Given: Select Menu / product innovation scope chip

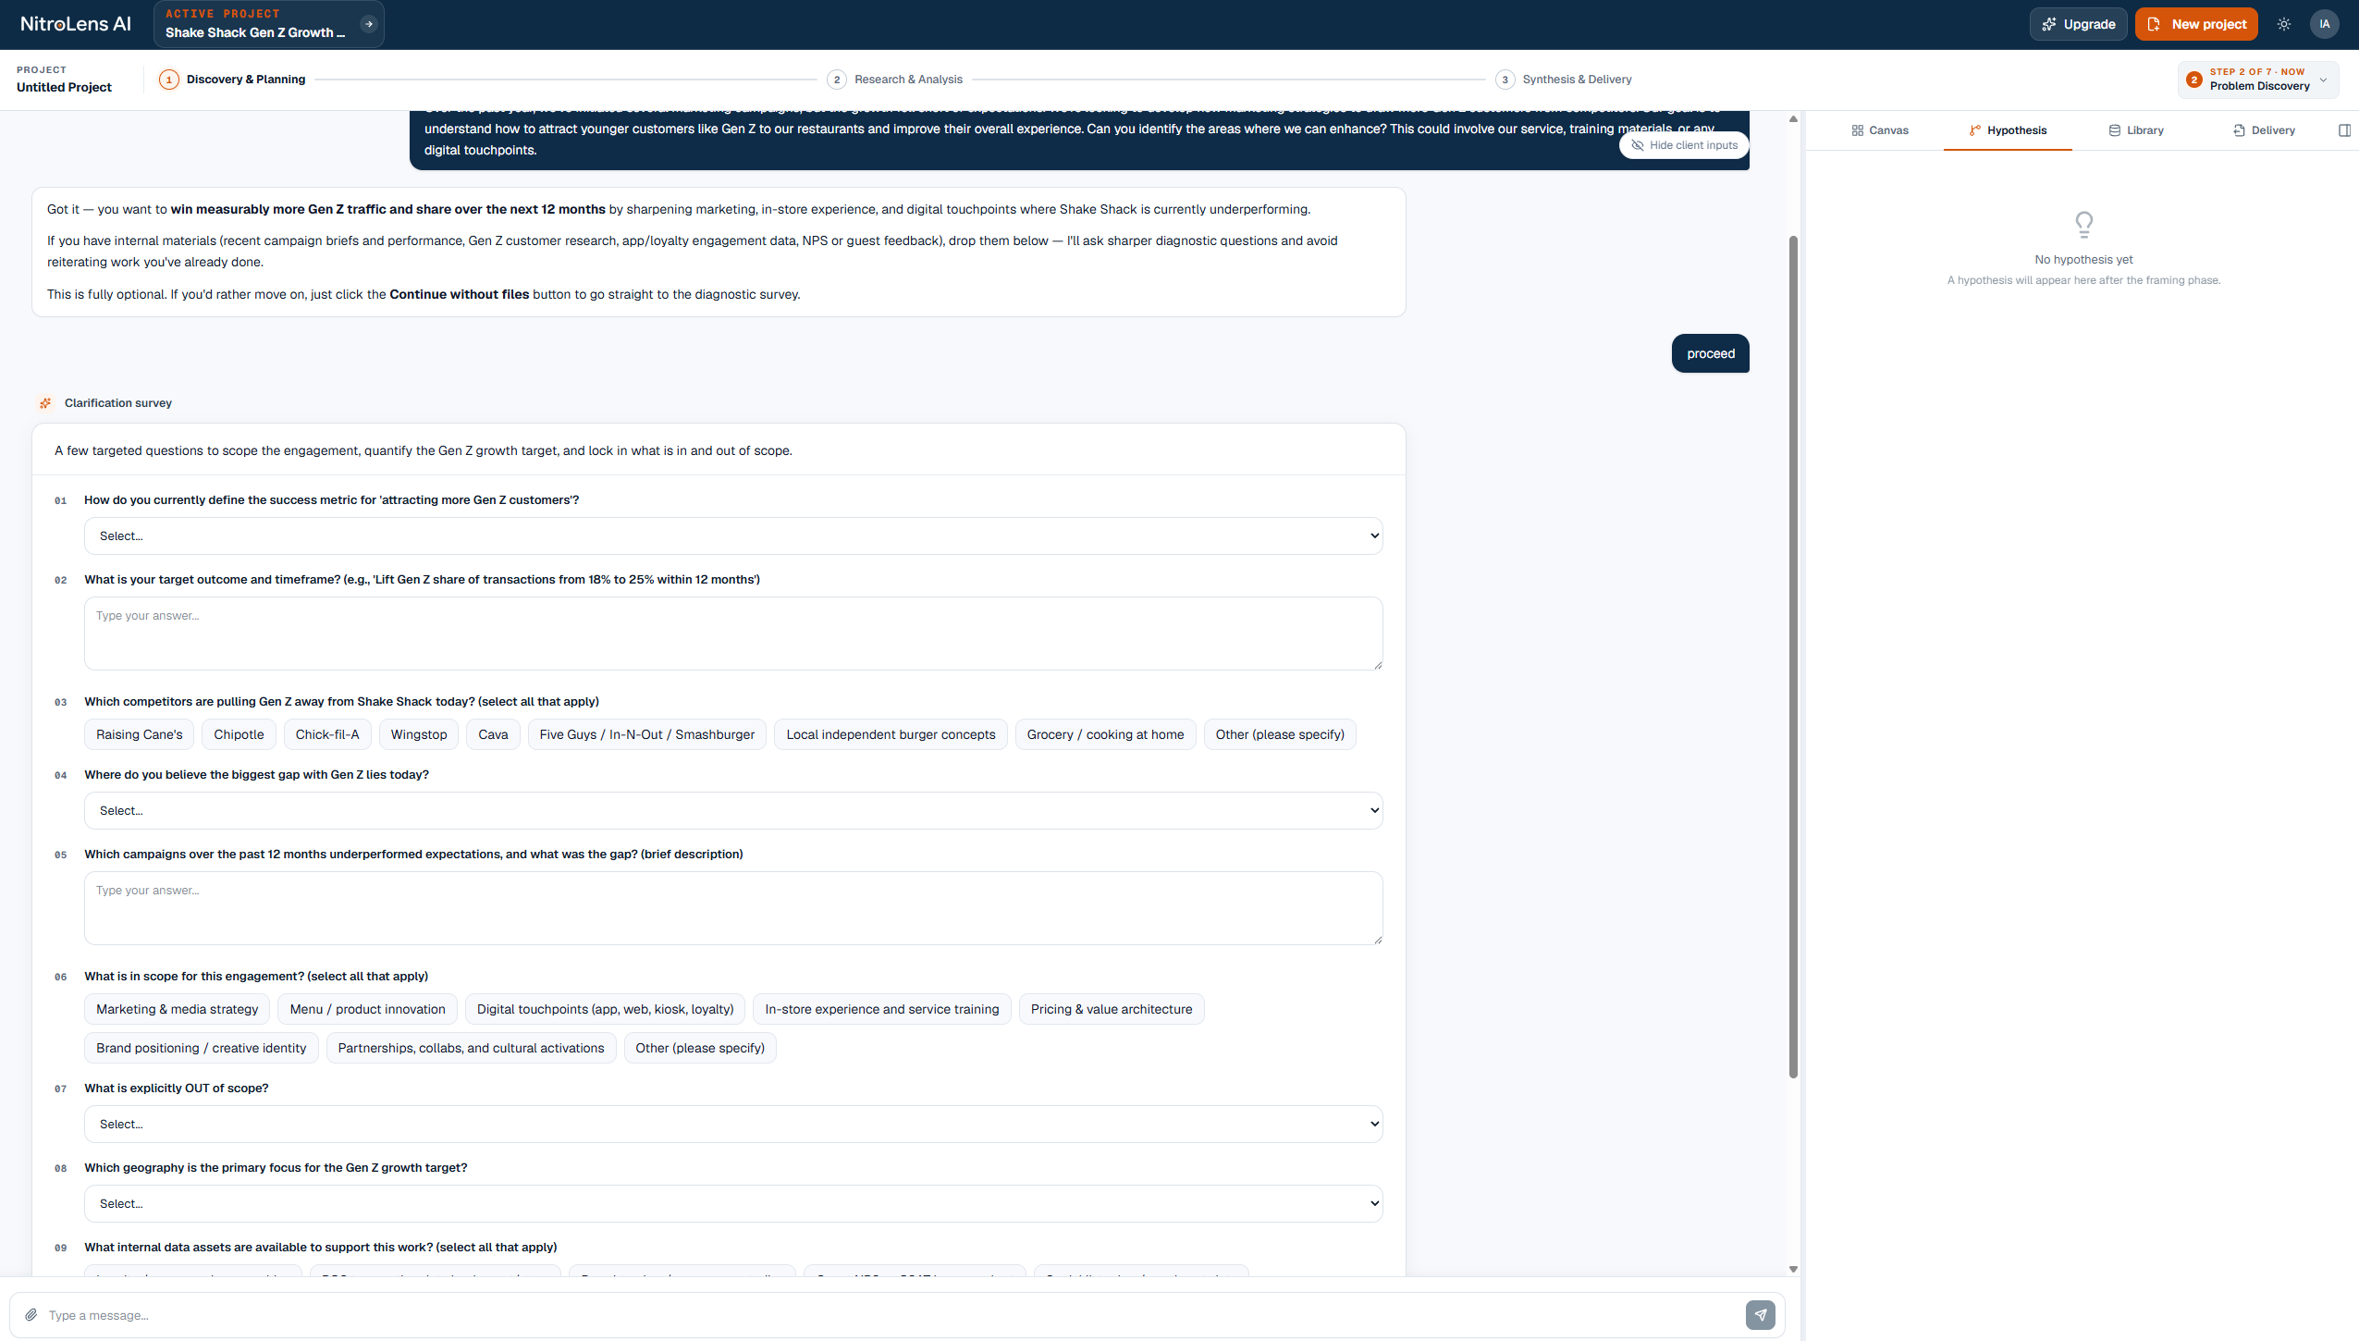Looking at the screenshot, I should pos(367,1009).
